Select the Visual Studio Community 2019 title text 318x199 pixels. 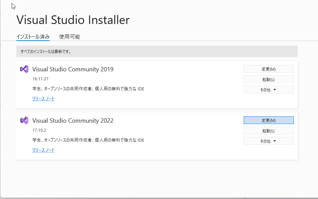click(x=73, y=69)
